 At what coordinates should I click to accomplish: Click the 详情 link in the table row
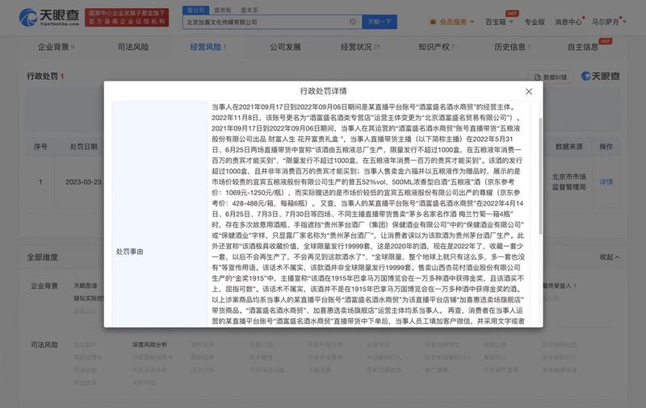606,181
